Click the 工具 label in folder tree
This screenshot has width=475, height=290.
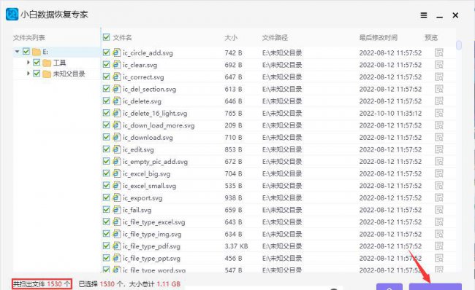(x=60, y=63)
